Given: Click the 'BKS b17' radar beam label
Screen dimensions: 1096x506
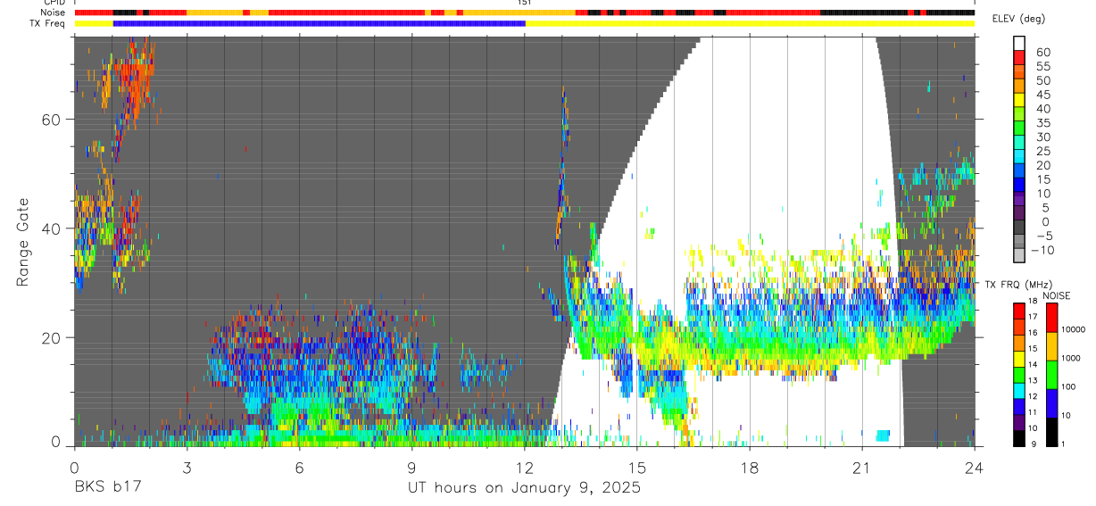Looking at the screenshot, I should [x=107, y=488].
